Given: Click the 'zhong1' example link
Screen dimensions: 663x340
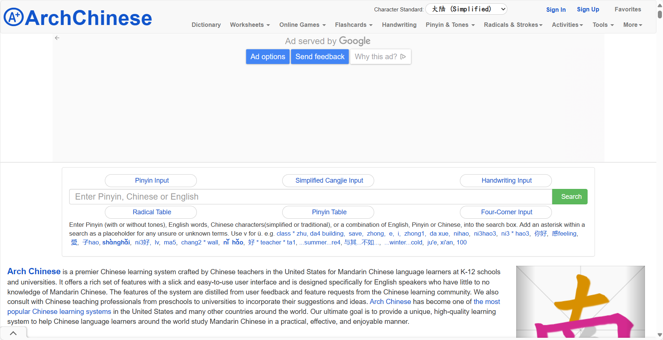Looking at the screenshot, I should 414,233.
